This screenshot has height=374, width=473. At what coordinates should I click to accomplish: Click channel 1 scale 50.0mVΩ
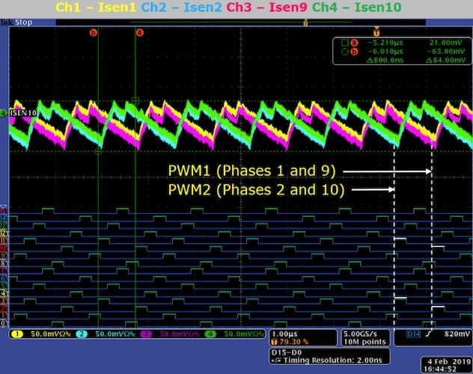(x=50, y=334)
